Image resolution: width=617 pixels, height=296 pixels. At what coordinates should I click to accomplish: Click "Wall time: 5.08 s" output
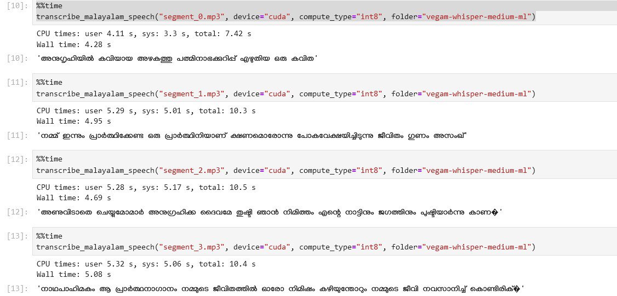(73, 274)
